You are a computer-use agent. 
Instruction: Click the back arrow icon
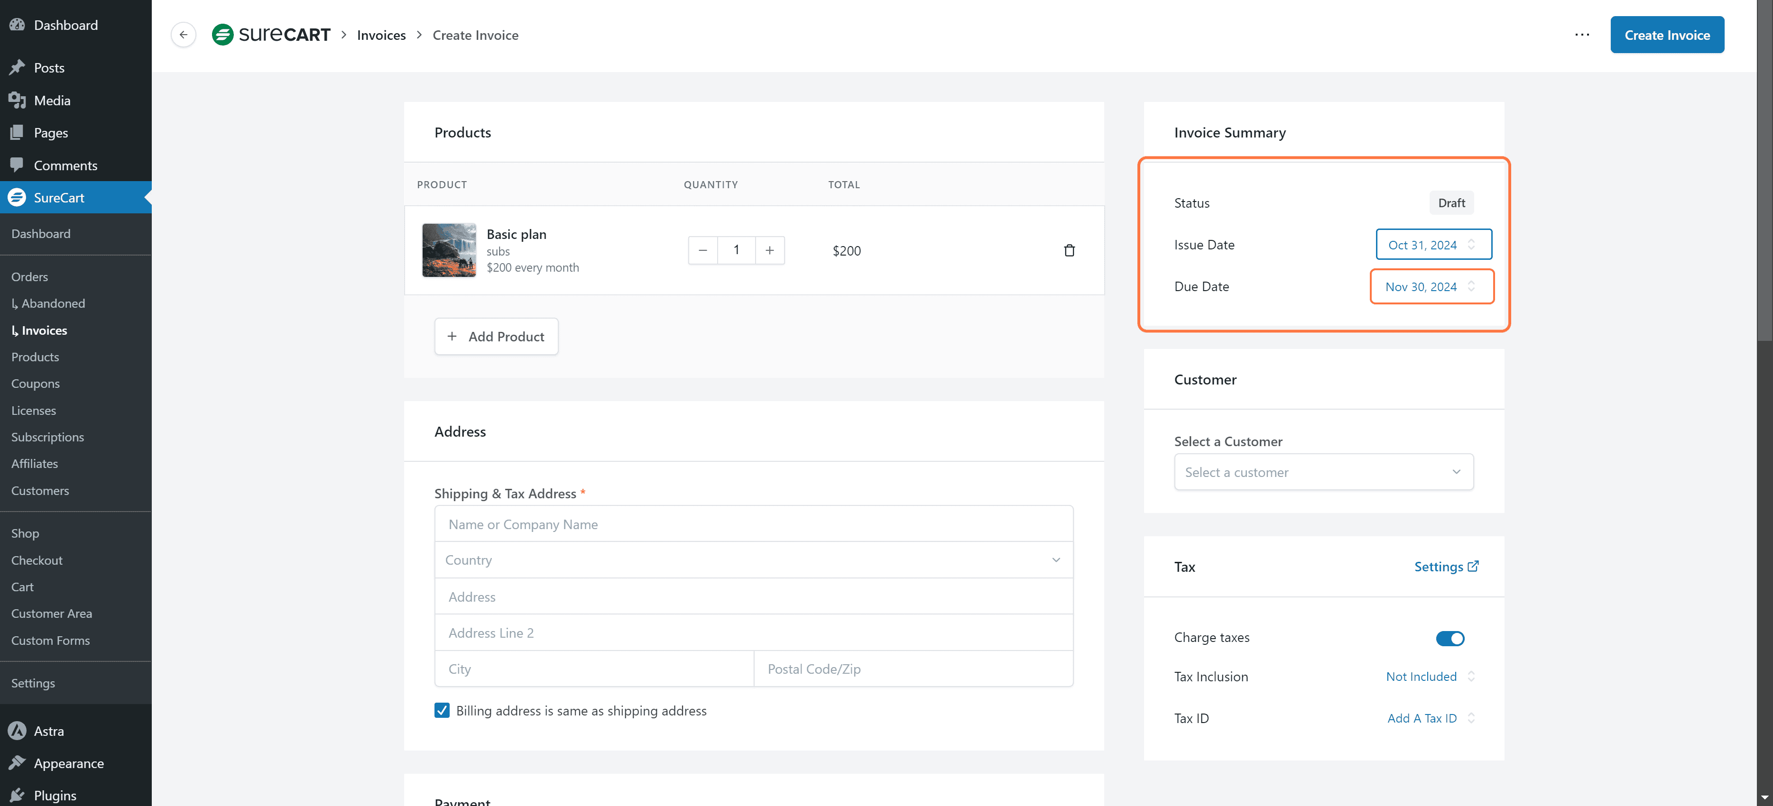click(183, 35)
